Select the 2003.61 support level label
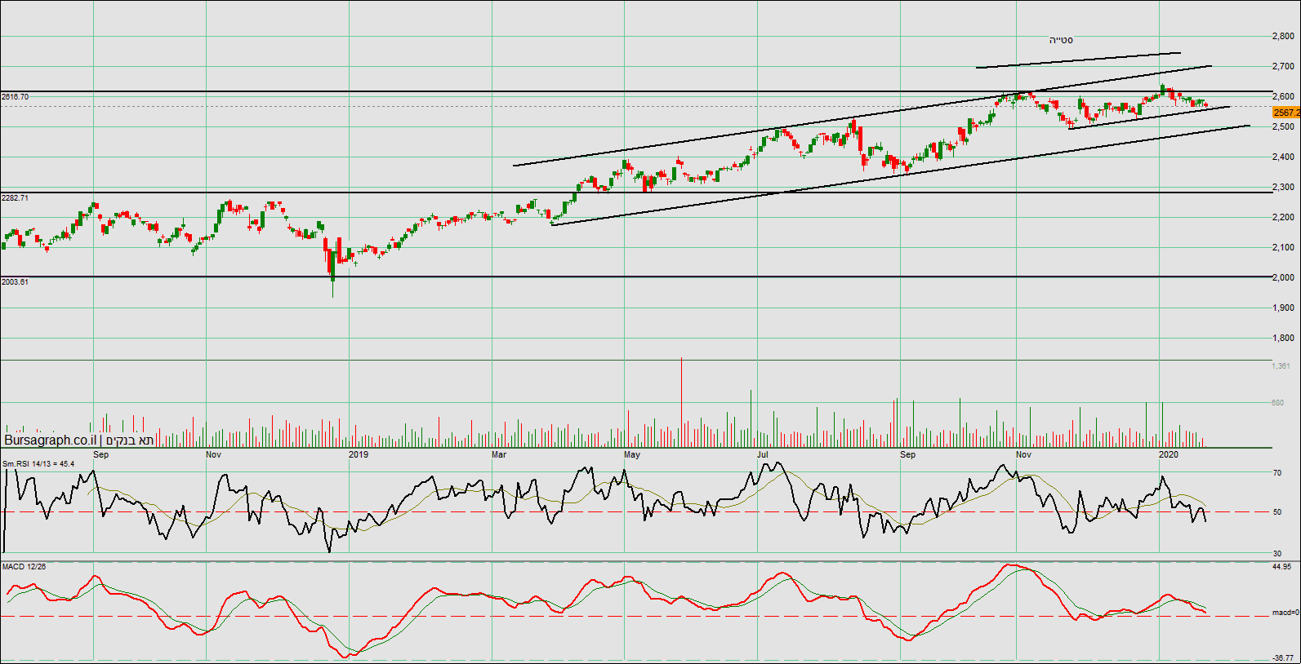 pos(16,282)
